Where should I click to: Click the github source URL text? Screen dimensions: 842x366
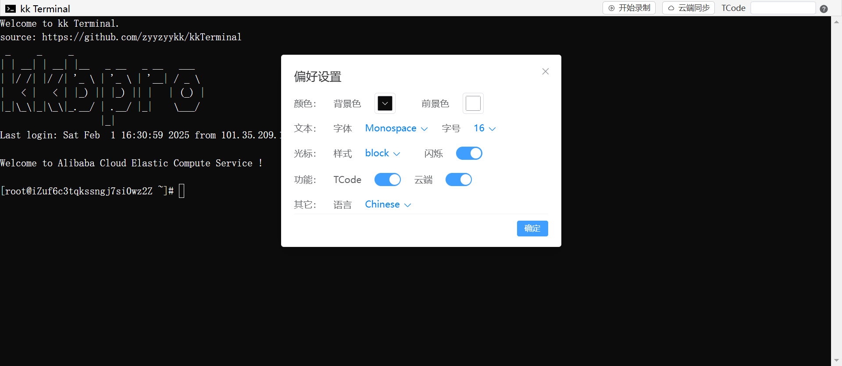(142, 37)
